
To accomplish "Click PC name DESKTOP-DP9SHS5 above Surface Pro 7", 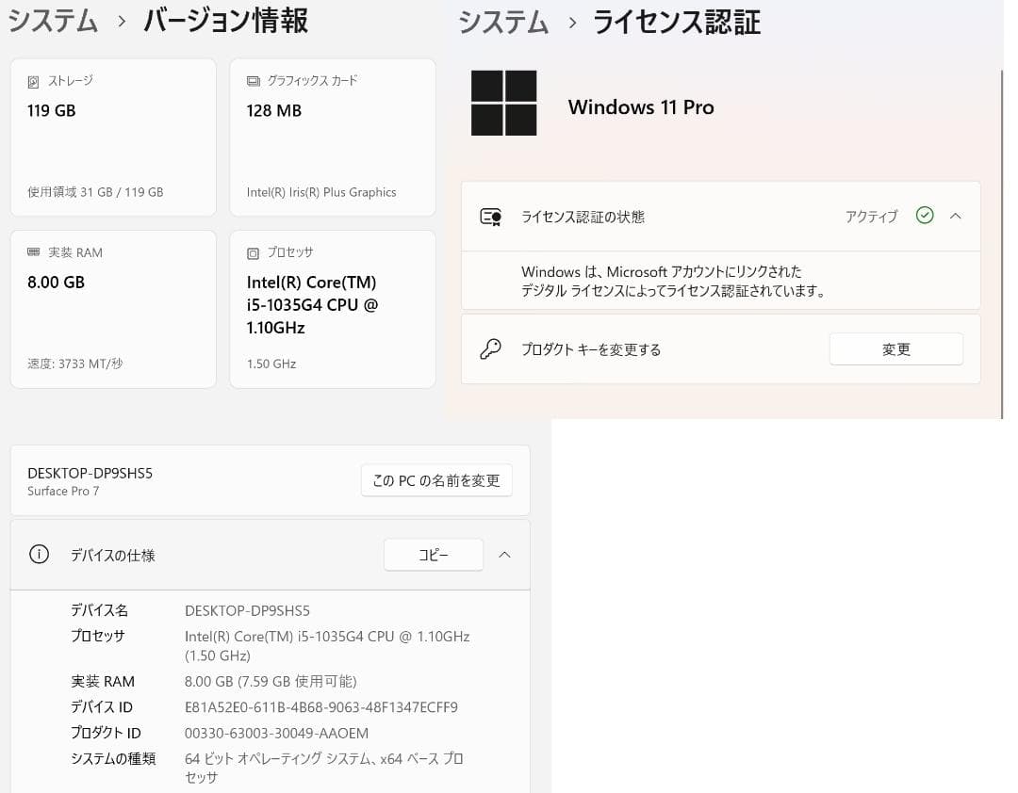I will point(90,473).
